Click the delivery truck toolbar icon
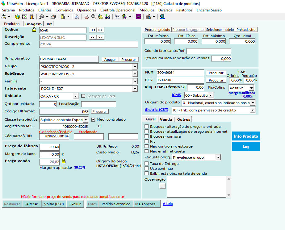 tap(41, 17)
